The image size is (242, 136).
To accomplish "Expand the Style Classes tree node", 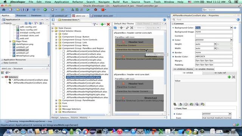I will pyautogui.click(x=53, y=28).
